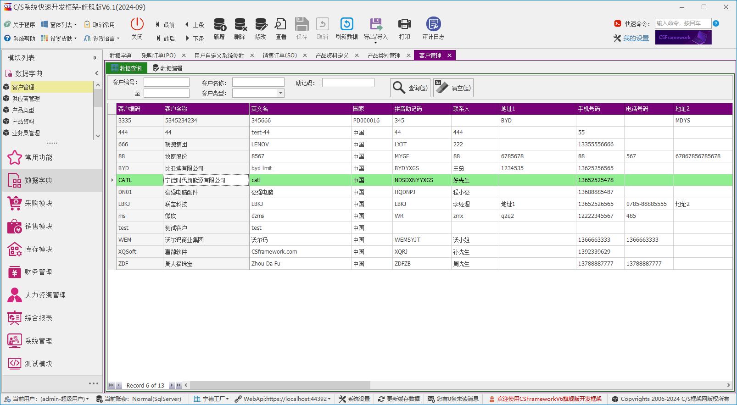This screenshot has height=405, width=737.
Task: Select 供应商管理 in sidebar list
Action: [48, 99]
